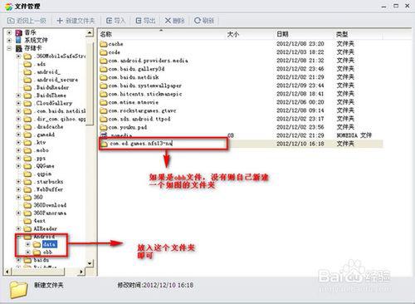Image resolution: width=415 pixels, height=304 pixels.
Task: Expand the 音乐 tree node
Action: coord(9,32)
